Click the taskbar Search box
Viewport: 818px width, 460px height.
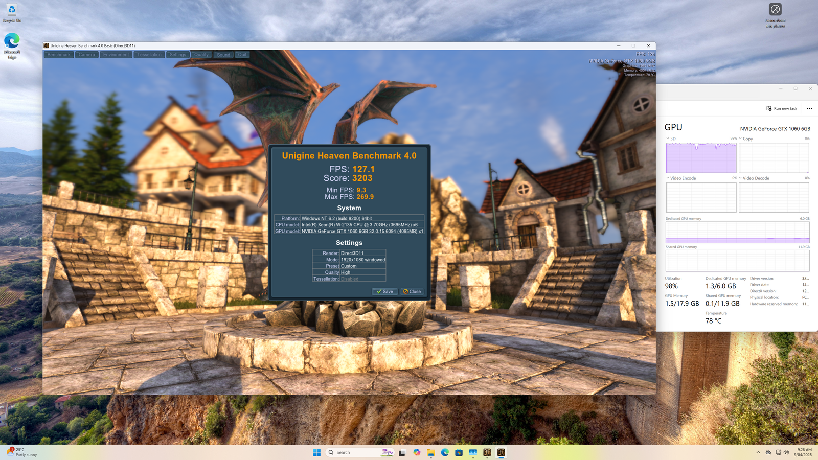[x=360, y=452]
